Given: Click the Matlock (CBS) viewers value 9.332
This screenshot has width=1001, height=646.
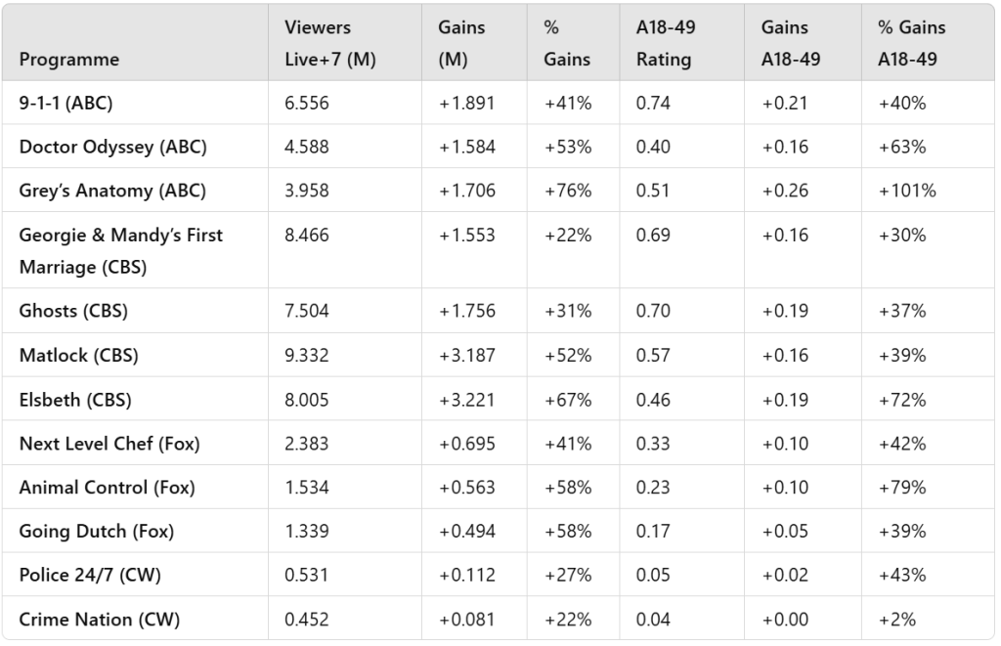Looking at the screenshot, I should (x=307, y=355).
